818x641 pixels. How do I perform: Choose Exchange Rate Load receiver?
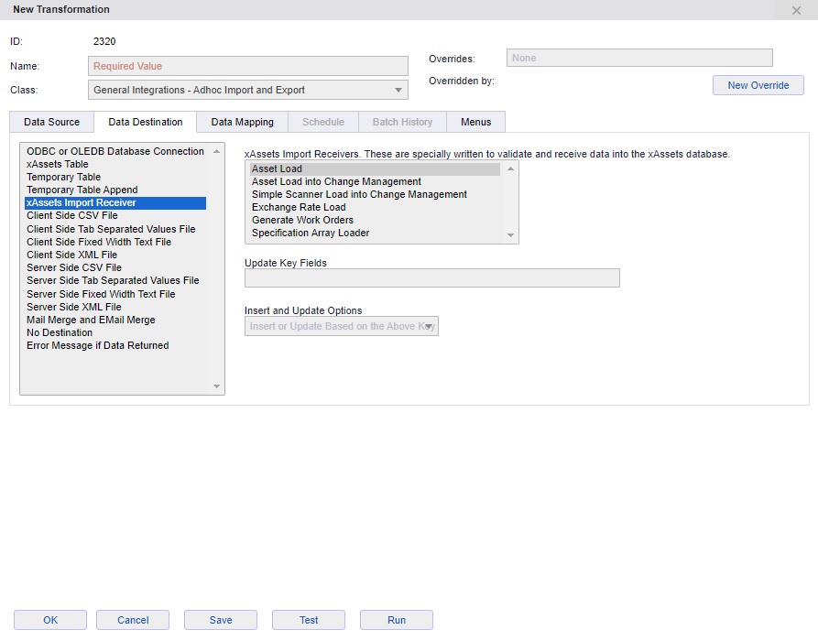pyautogui.click(x=299, y=207)
